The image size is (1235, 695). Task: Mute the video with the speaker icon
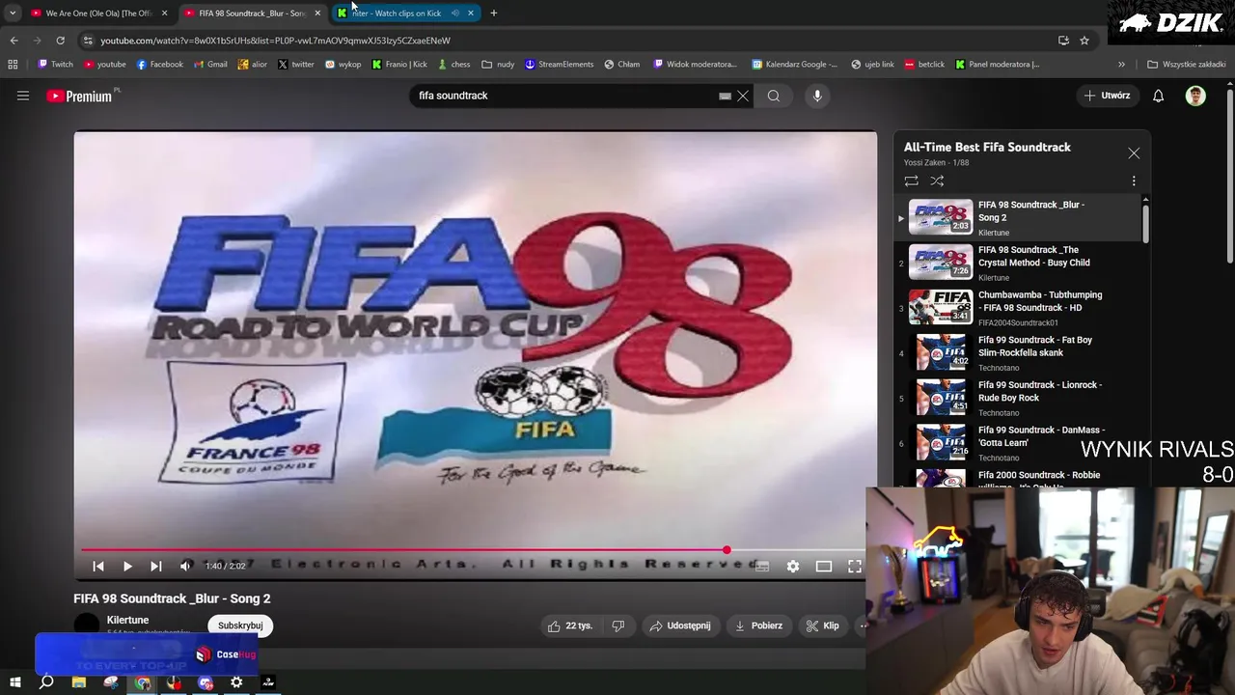185,567
